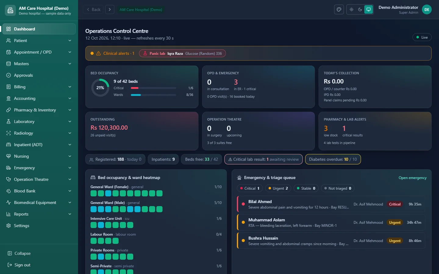
Task: Open the Approvals menu item
Action: point(39,75)
